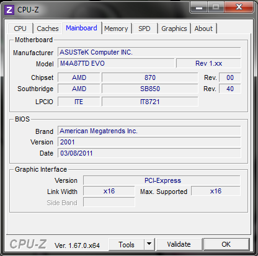Go to the Memory tab
The image size is (258, 256).
[x=116, y=29]
